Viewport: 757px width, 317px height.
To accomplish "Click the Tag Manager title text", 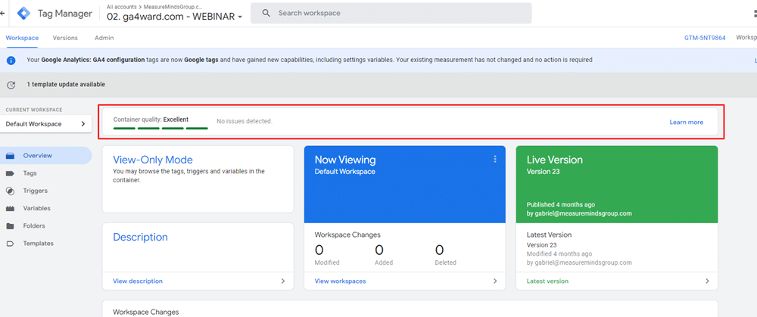I will [64, 14].
